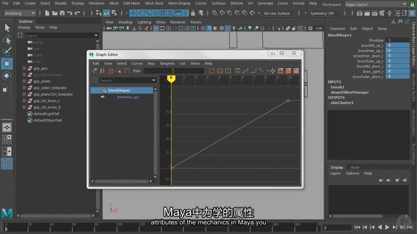
Task: Open the Deform menu
Action: tap(237, 3)
